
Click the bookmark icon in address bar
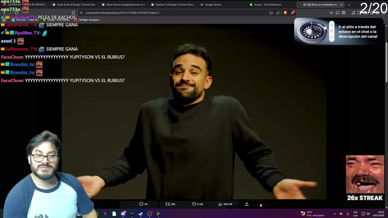73,13
